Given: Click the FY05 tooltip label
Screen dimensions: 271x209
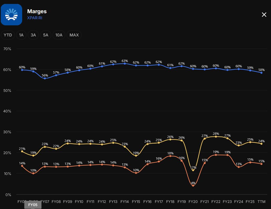Looking at the screenshot, I should [33, 205].
